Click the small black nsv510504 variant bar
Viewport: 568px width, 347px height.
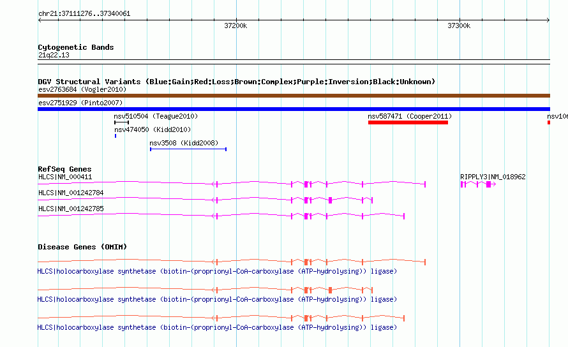tap(121, 122)
